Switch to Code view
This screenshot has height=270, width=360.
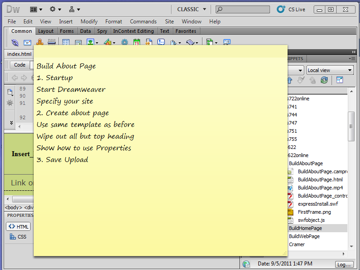(x=20, y=65)
